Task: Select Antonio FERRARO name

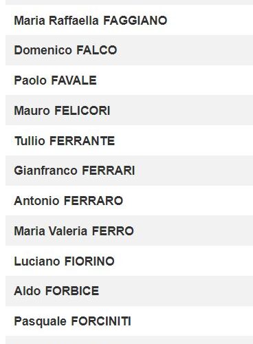Action: pos(69,201)
